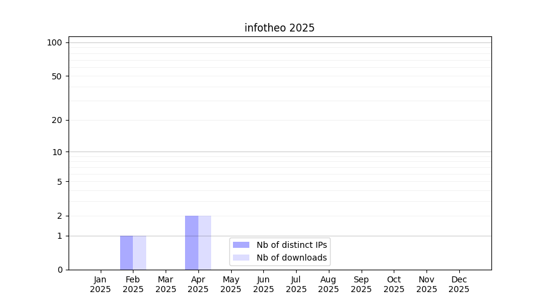This screenshot has height=303, width=546.
Task: Click the dark blue distinct IPs legend swatch
Action: (241, 245)
